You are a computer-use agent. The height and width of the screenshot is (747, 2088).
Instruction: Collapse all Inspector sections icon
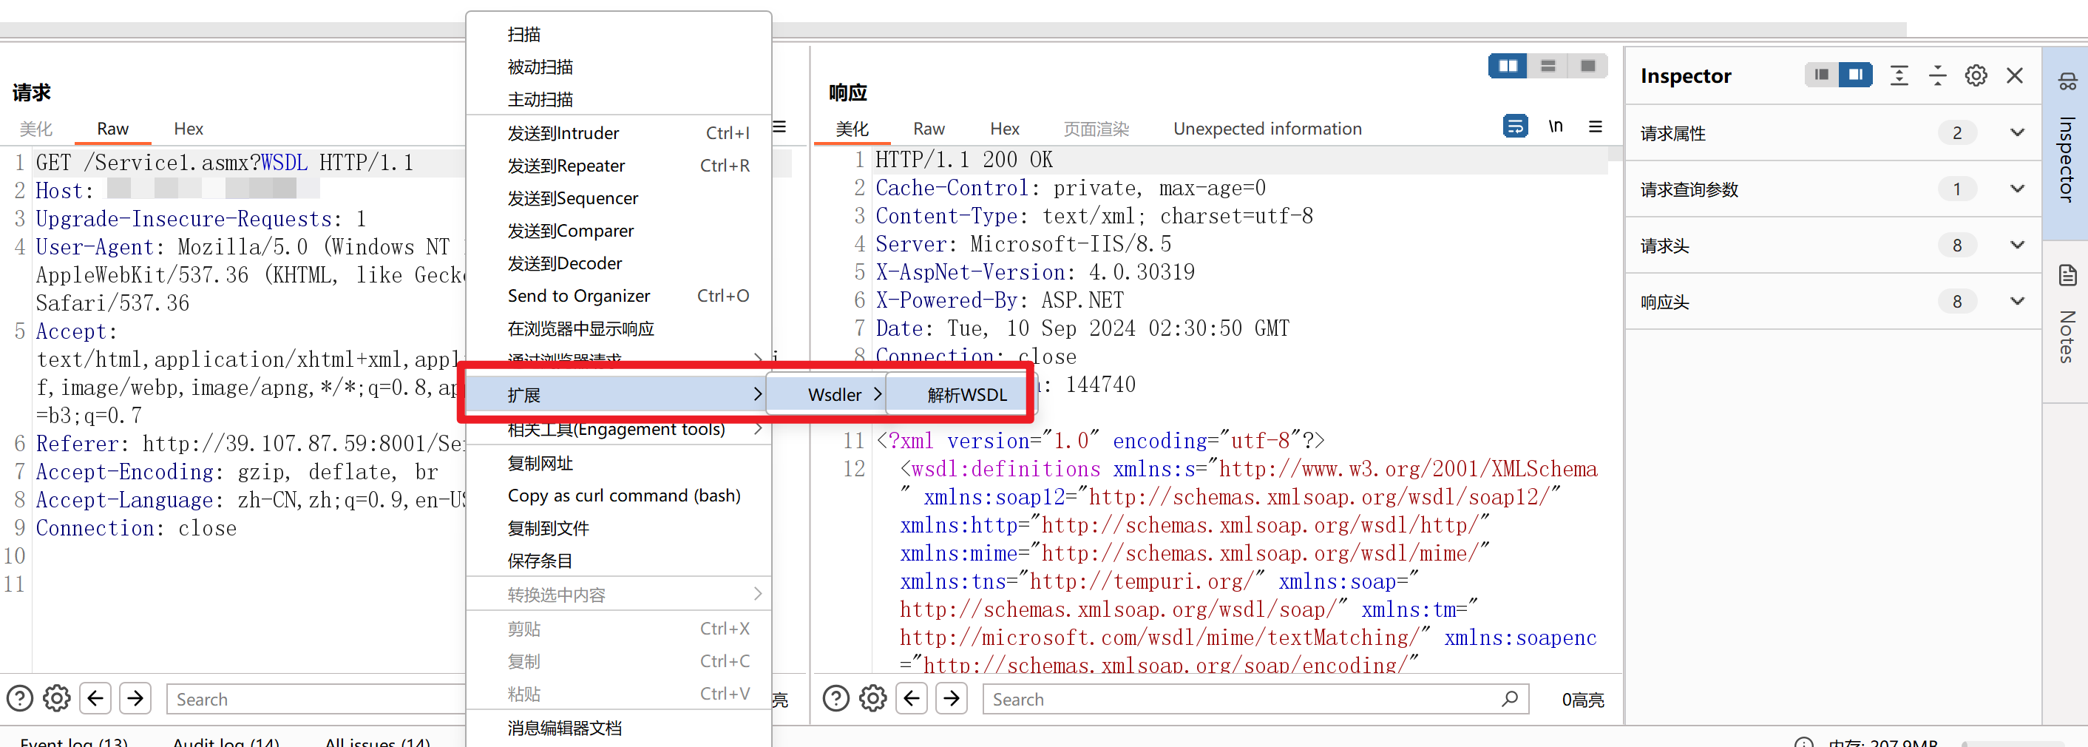(1937, 75)
